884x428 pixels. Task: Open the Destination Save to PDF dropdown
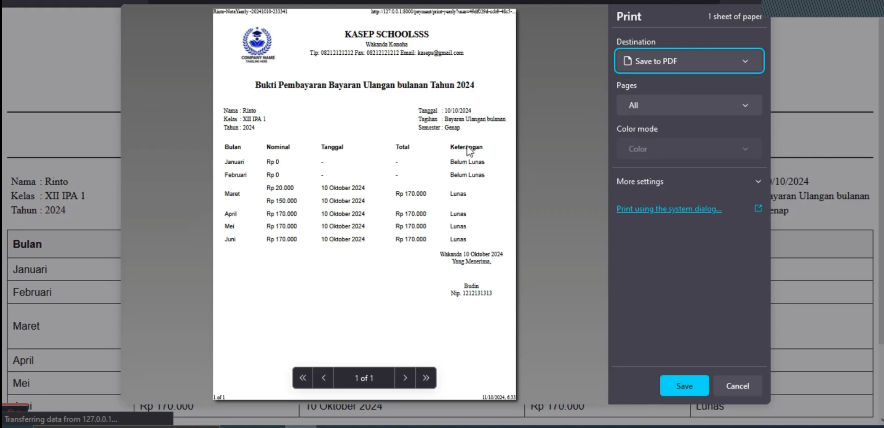point(689,61)
